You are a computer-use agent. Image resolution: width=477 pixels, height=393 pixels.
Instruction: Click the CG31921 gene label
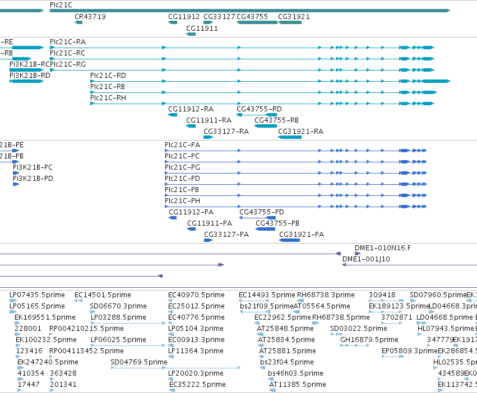[x=294, y=17]
